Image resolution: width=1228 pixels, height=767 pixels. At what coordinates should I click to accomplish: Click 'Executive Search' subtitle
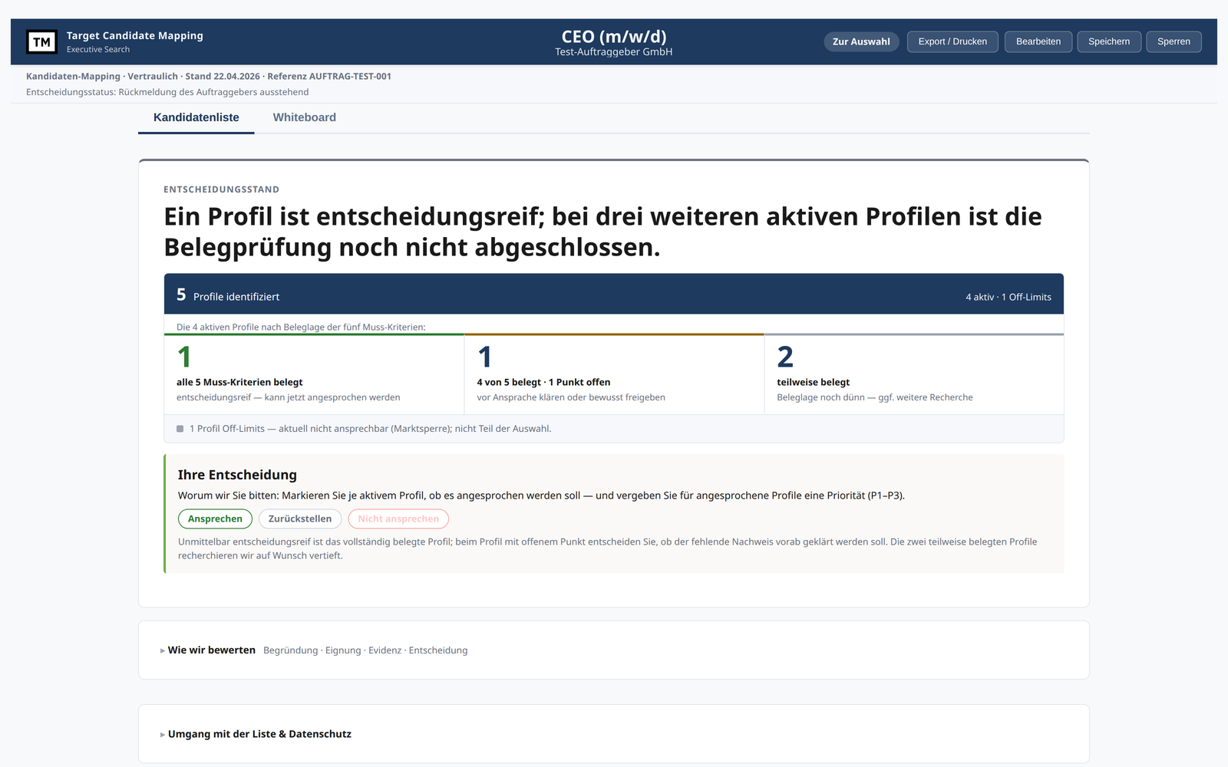(x=98, y=49)
